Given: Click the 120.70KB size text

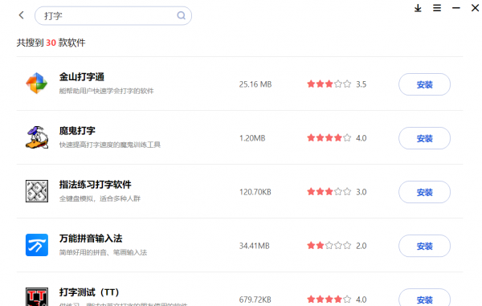Looking at the screenshot, I should click(255, 192).
